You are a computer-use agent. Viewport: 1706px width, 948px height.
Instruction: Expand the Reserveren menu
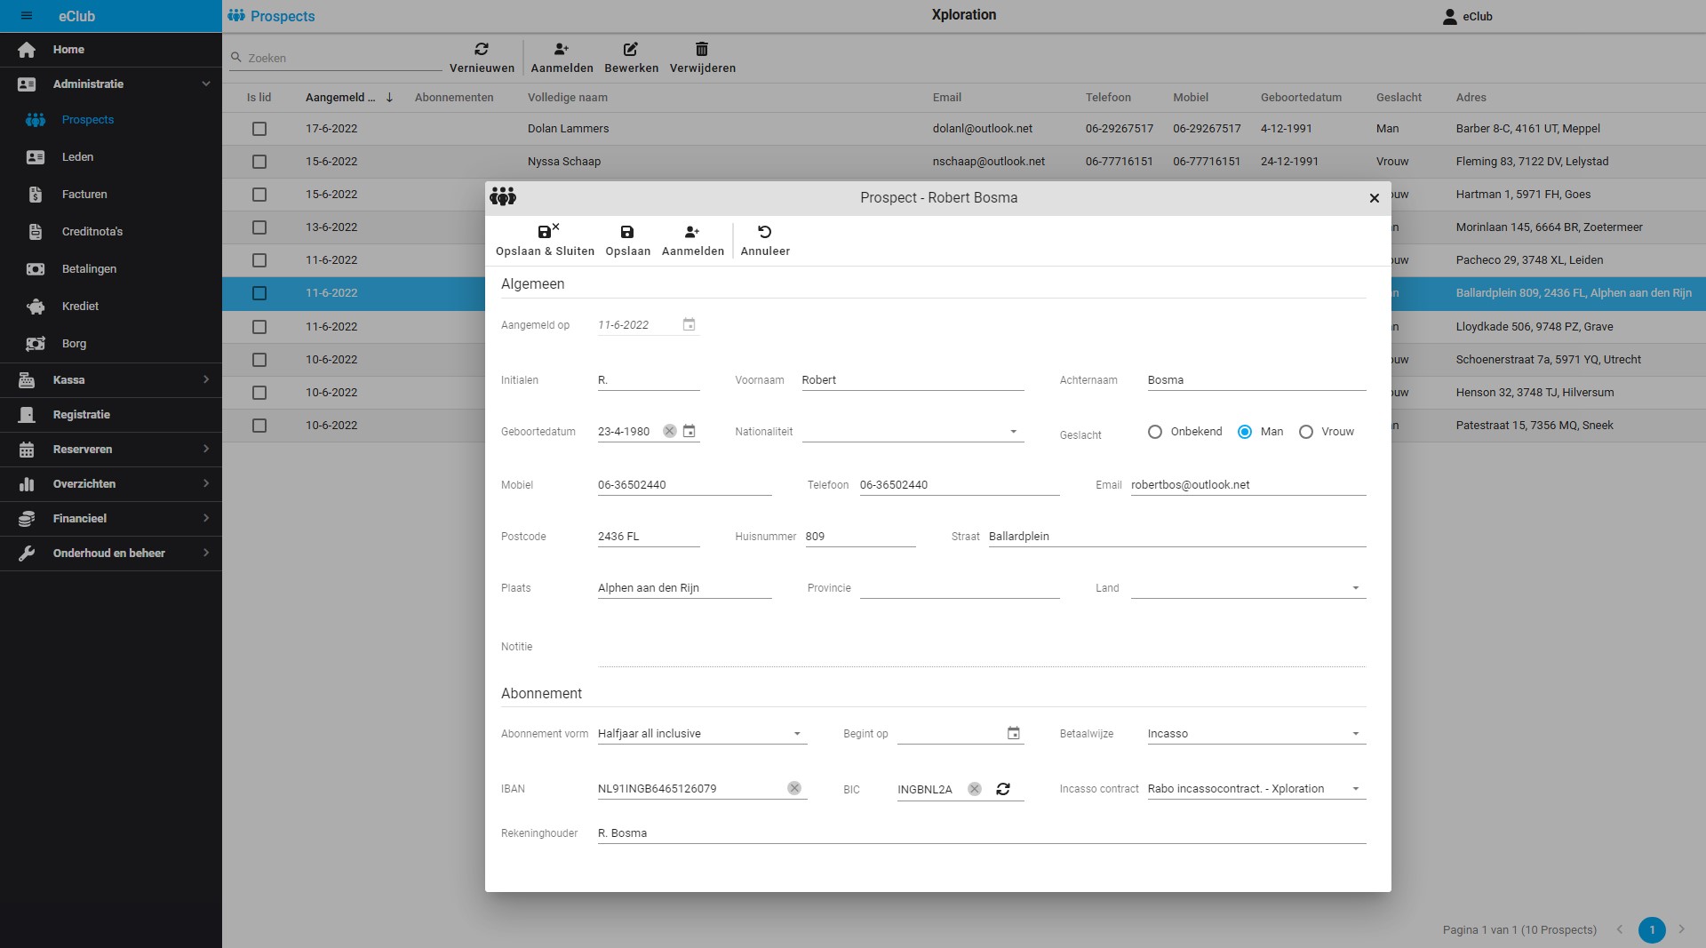click(110, 450)
